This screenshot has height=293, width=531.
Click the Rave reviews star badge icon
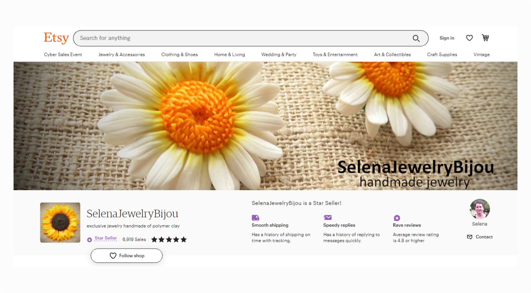pyautogui.click(x=397, y=218)
